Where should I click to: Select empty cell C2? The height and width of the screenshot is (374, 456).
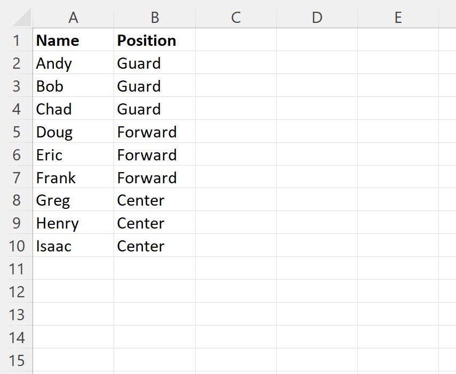[x=236, y=63]
